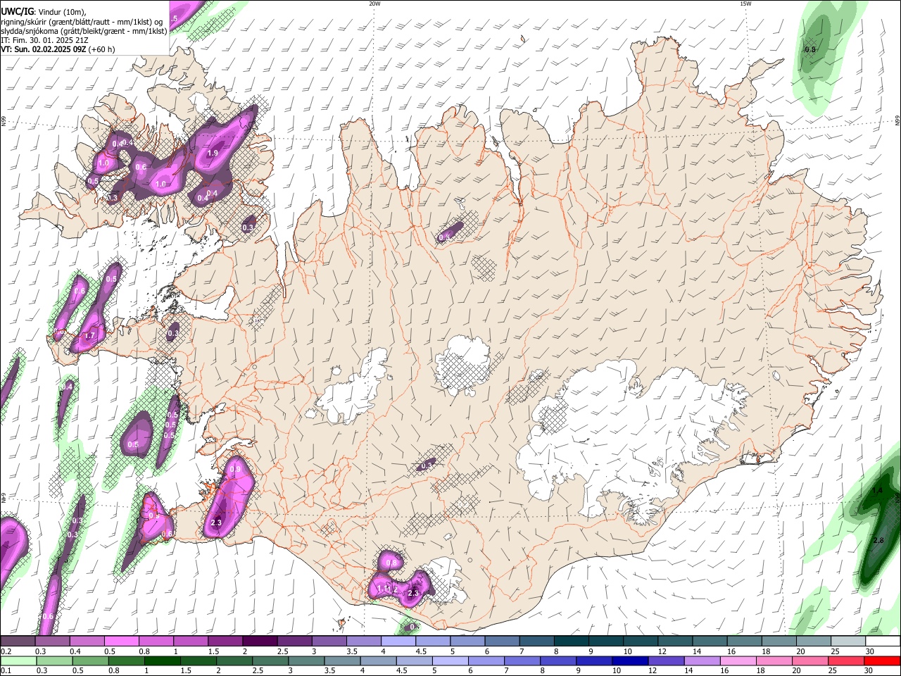Select the lower-row blue swatch between 7 and 8

pyautogui.click(x=522, y=661)
